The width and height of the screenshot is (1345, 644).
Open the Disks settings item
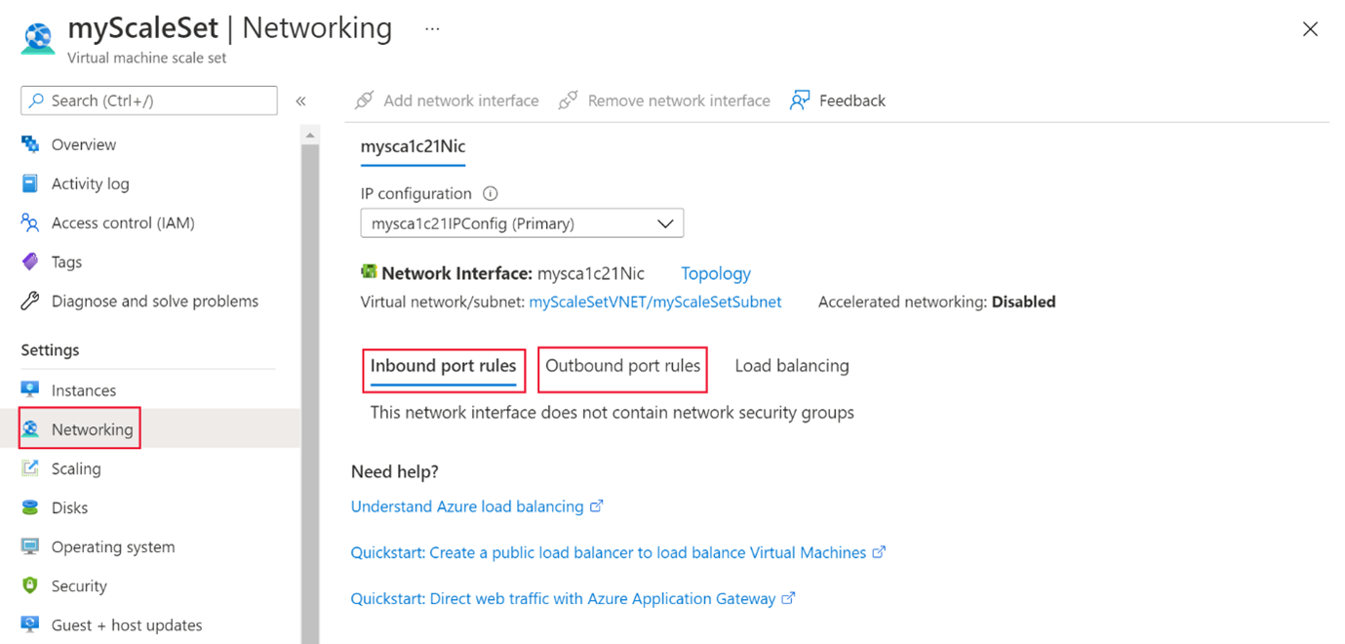click(69, 507)
